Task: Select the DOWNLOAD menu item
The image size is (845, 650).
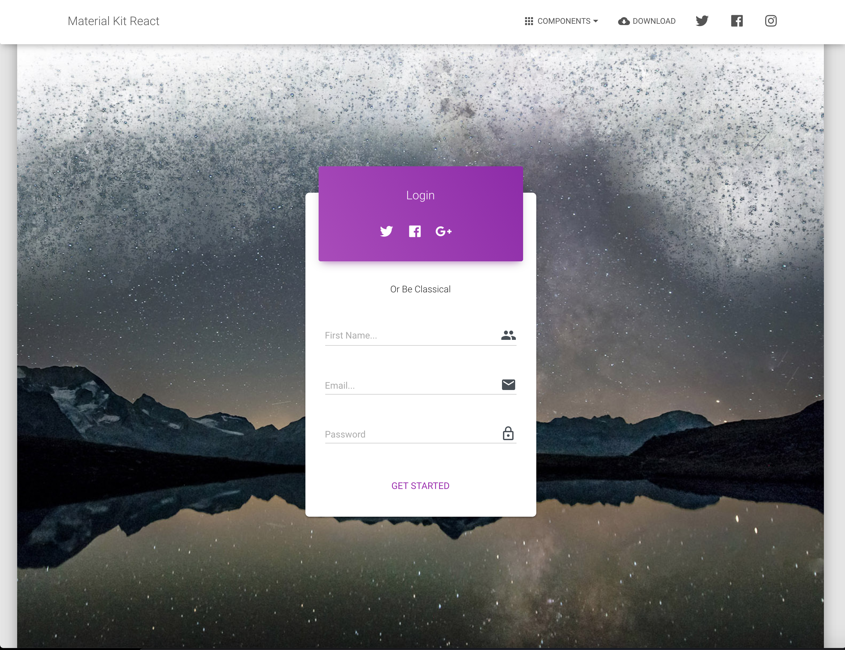Action: tap(646, 21)
